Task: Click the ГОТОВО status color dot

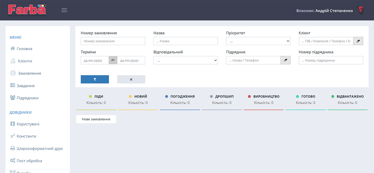Action: pos(297,97)
